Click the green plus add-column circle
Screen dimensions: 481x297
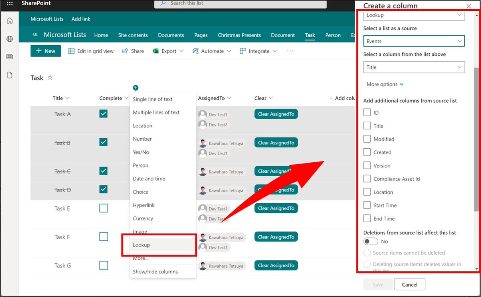pos(136,88)
